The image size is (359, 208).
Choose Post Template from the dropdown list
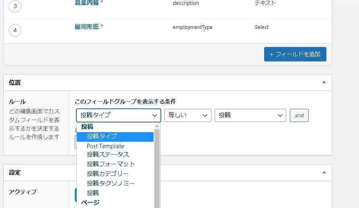pyautogui.click(x=105, y=146)
